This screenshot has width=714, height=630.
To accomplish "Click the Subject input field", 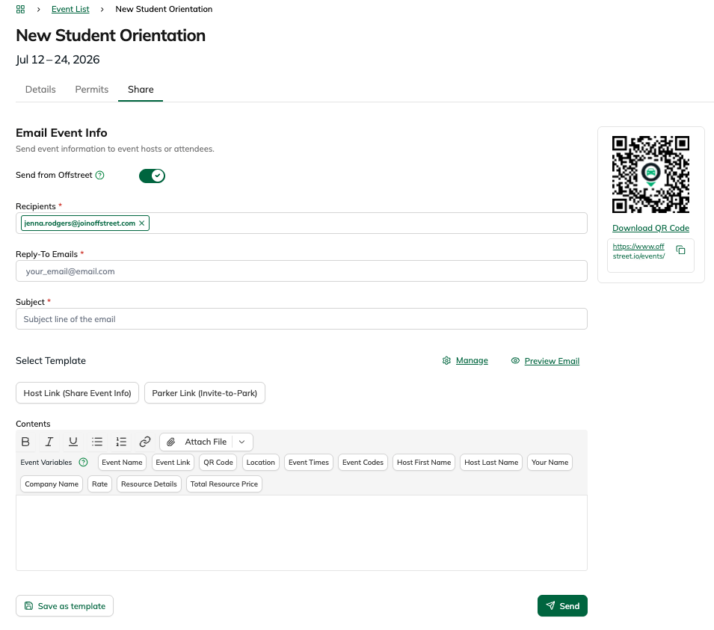I will pos(301,319).
